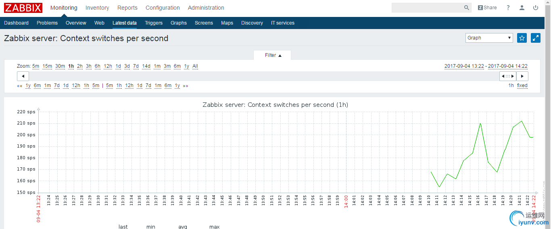Set zoom to 3h
The image size is (551, 229).
click(x=89, y=66)
